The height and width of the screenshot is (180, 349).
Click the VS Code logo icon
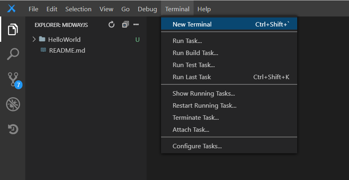tap(12, 9)
